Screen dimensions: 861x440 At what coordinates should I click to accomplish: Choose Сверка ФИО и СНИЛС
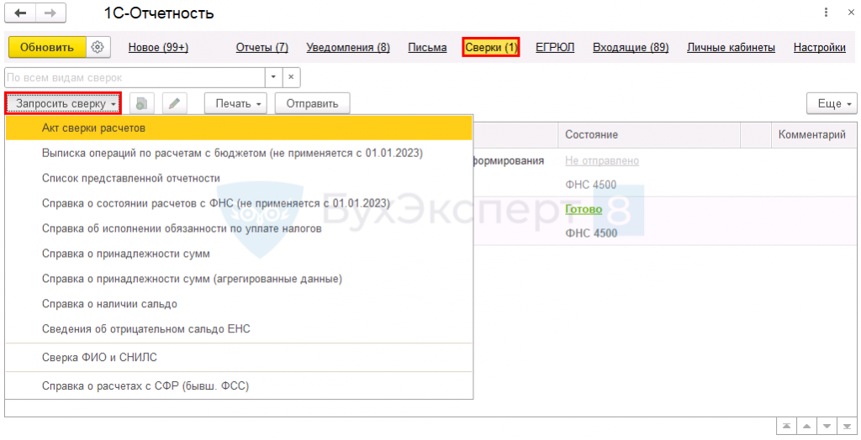pyautogui.click(x=239, y=358)
